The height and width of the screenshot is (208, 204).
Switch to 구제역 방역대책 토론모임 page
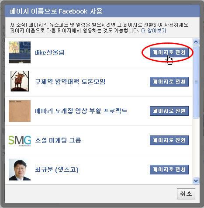coord(169,82)
